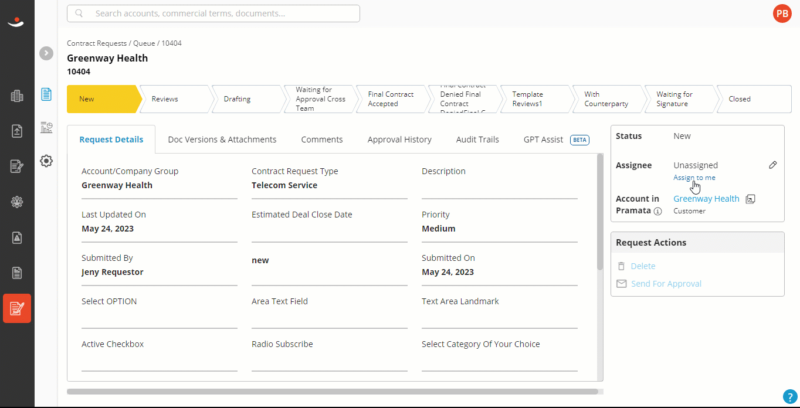Focus the search accounts input field
This screenshot has width=800, height=408.
(x=213, y=13)
